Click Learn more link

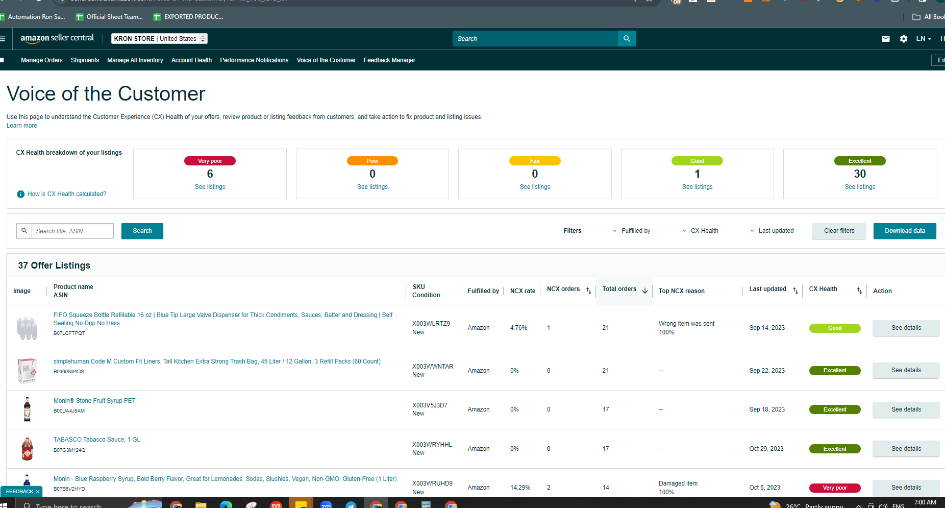coord(21,126)
